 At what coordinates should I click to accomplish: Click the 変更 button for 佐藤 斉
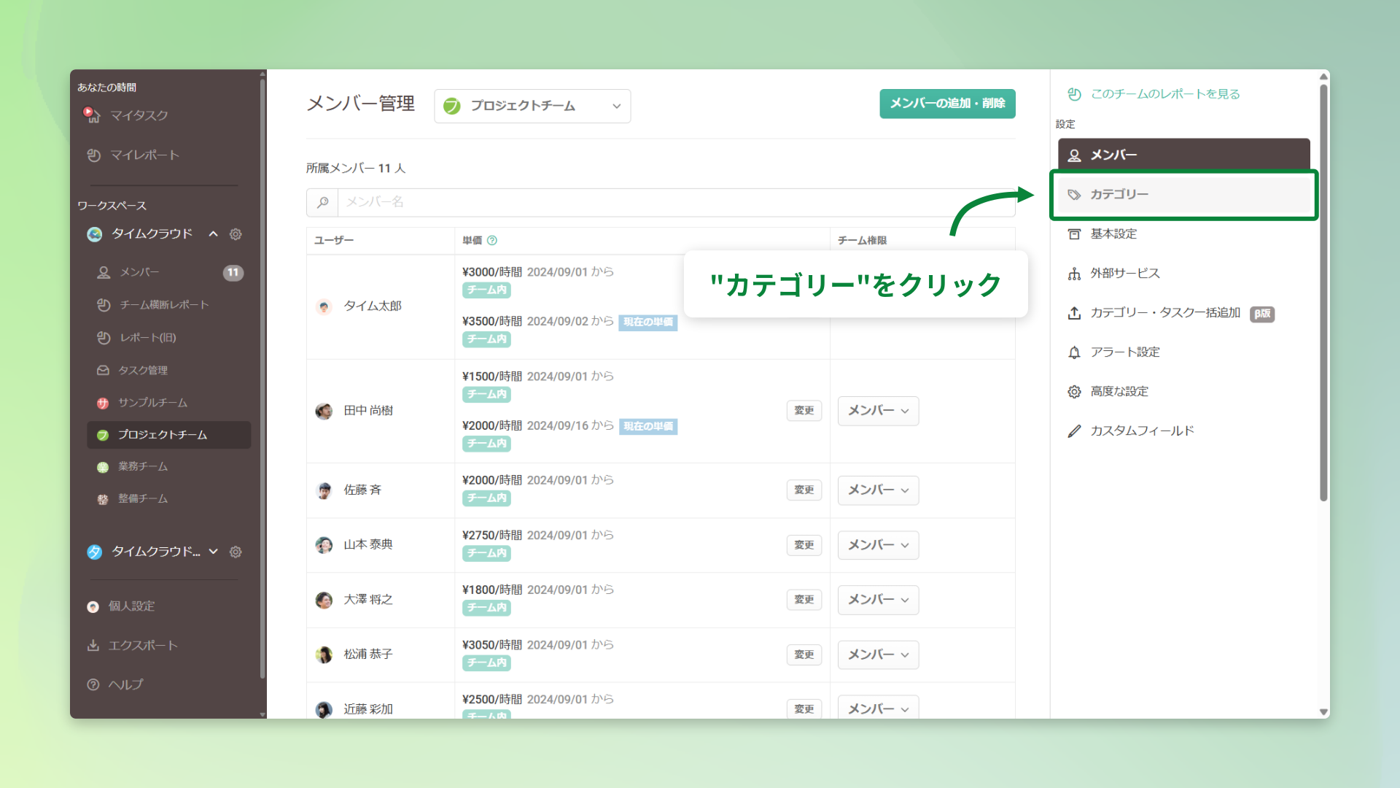click(x=804, y=490)
